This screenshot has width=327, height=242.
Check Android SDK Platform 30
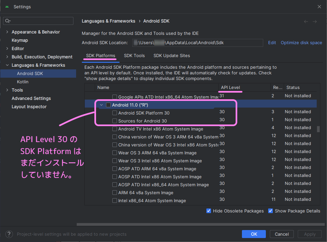115,113
